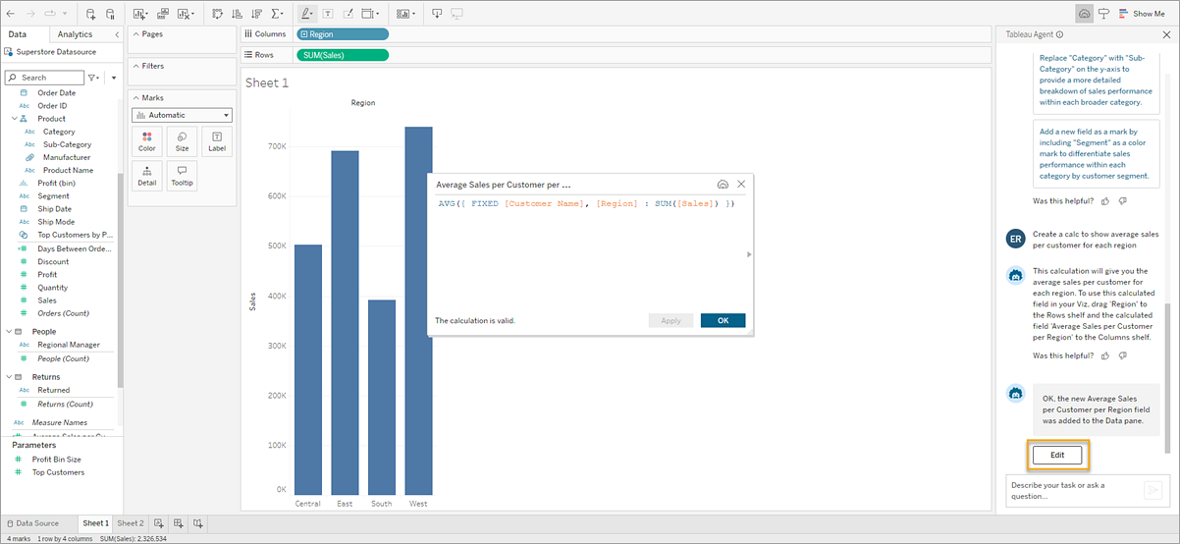1180x544 pixels.
Task: Collapse the Marks card
Action: (134, 98)
